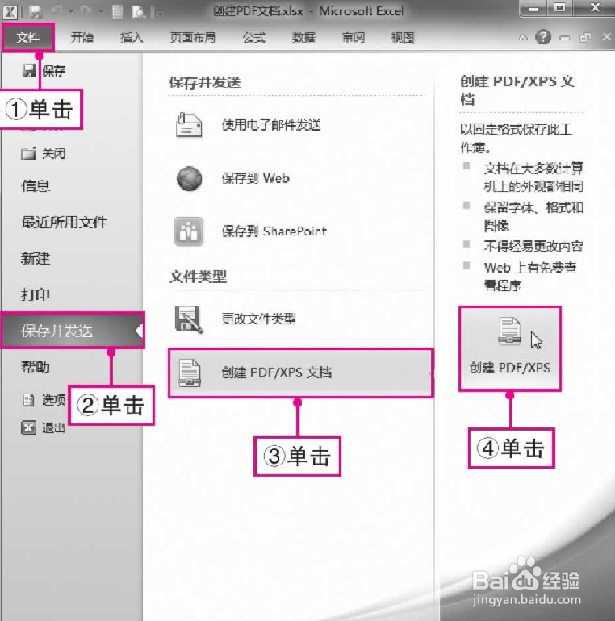Switch to the 数据 ribbon tab

pyautogui.click(x=303, y=38)
